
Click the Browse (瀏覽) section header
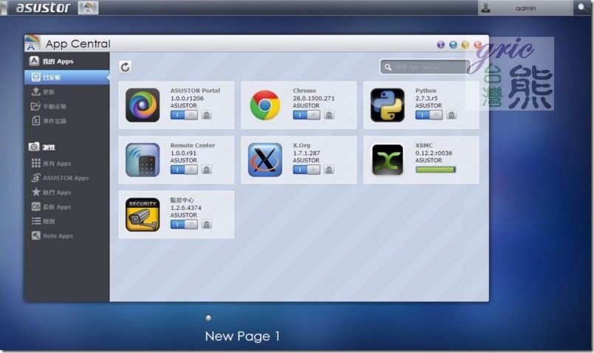coord(42,147)
